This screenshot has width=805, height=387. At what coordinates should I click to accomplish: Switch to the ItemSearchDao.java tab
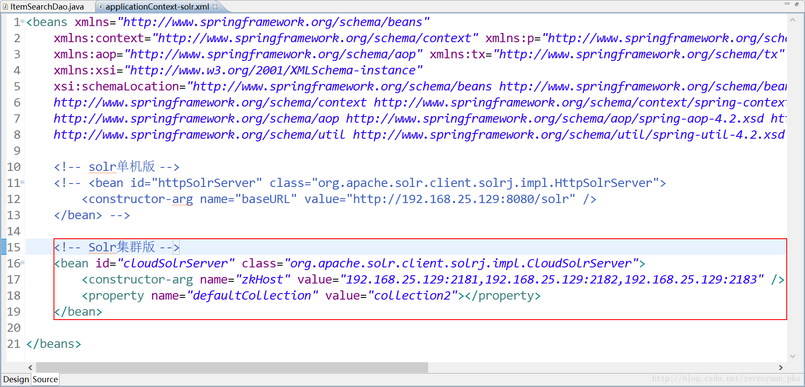pyautogui.click(x=43, y=7)
